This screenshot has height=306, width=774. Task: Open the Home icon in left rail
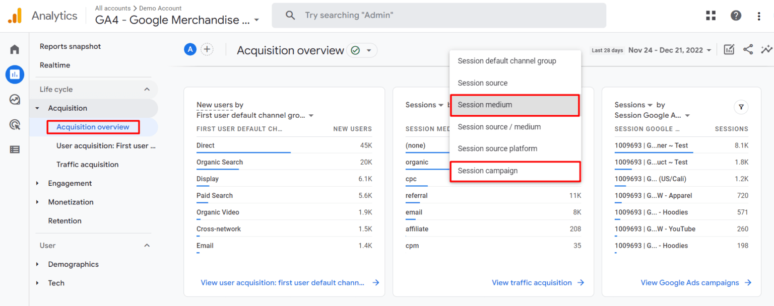pos(15,49)
